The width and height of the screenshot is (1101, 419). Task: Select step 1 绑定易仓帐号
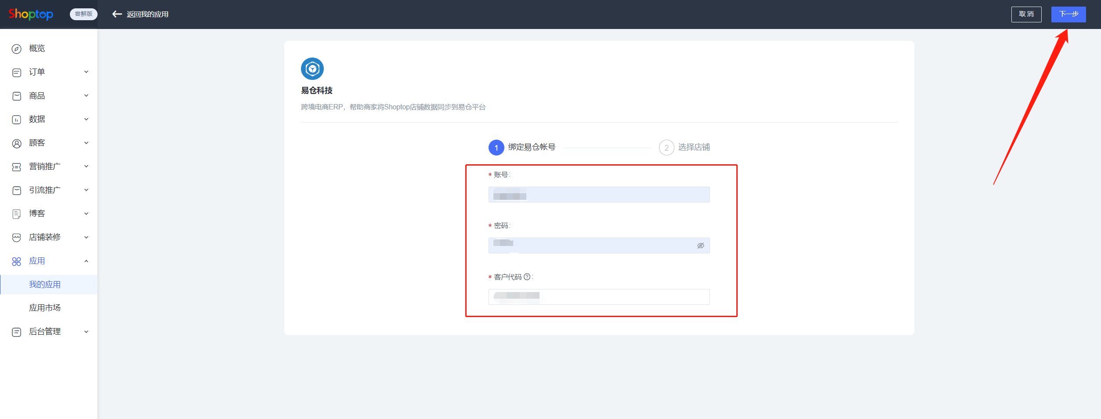522,147
